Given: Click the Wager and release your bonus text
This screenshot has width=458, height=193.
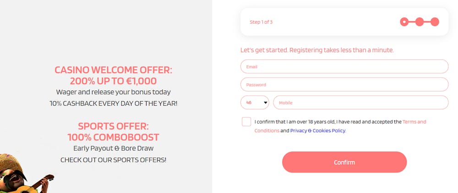Looking at the screenshot, I should click(x=113, y=92).
